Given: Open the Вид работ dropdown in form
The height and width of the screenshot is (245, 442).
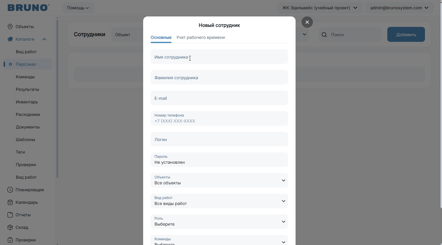Looking at the screenshot, I should tap(219, 201).
